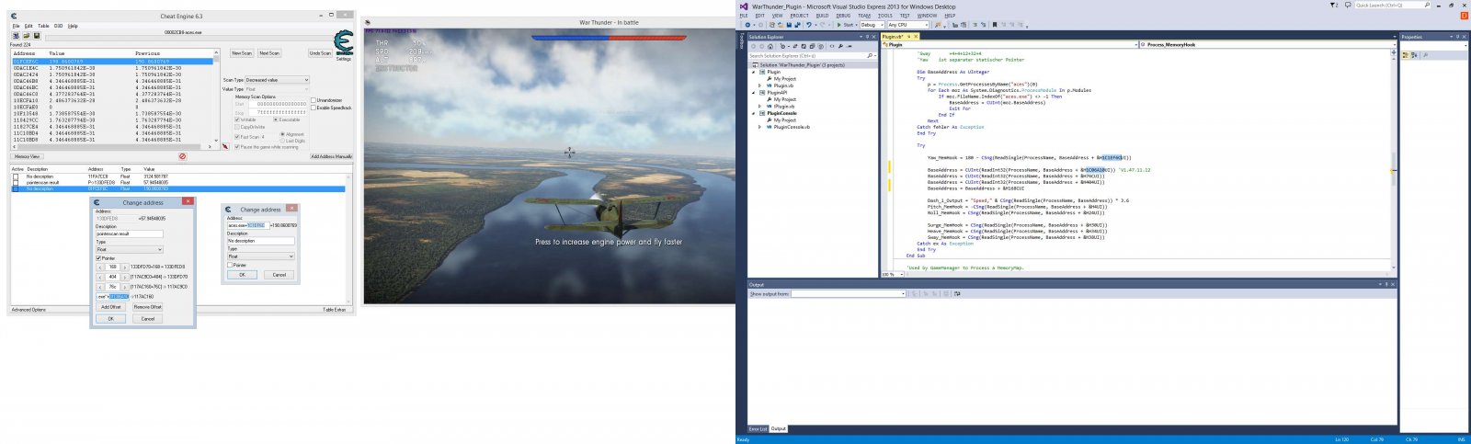1471x444 pixels.
Task: Click the save icon in Cheat Engine toolbar
Action: pos(37,36)
